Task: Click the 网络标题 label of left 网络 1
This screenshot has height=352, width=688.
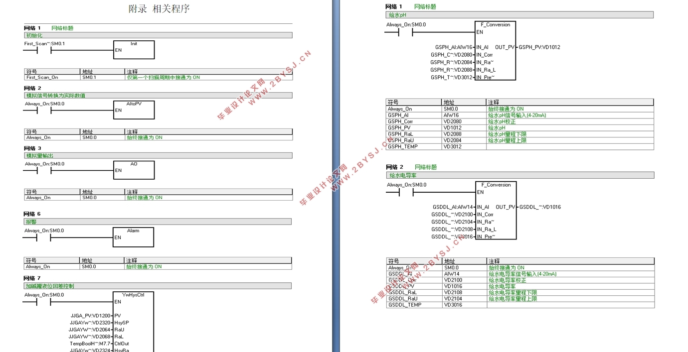Action: click(x=62, y=28)
